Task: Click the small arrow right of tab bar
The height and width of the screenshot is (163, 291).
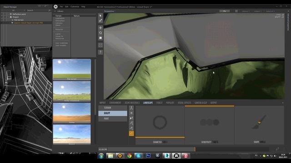Action: (283, 103)
